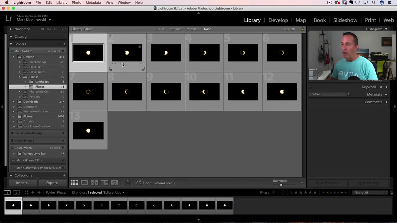The height and width of the screenshot is (223, 397).
Task: Collapse the Folders panel
Action: 11,44
